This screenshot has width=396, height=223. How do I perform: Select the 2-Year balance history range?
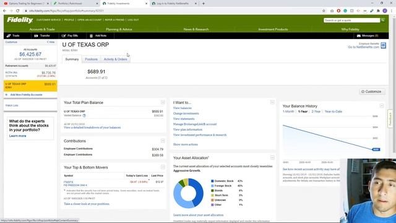316,111
